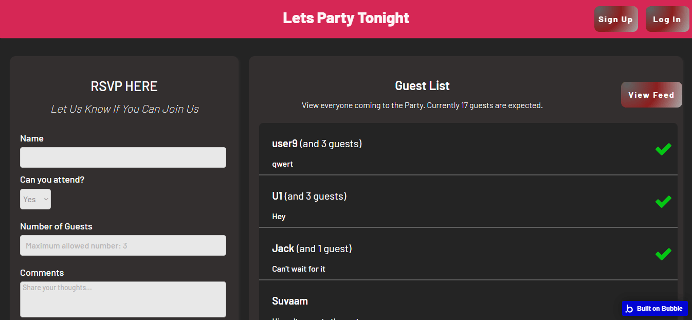Click green checkmark in Jack's row
Viewport: 692px width, 320px height.
[x=663, y=254]
